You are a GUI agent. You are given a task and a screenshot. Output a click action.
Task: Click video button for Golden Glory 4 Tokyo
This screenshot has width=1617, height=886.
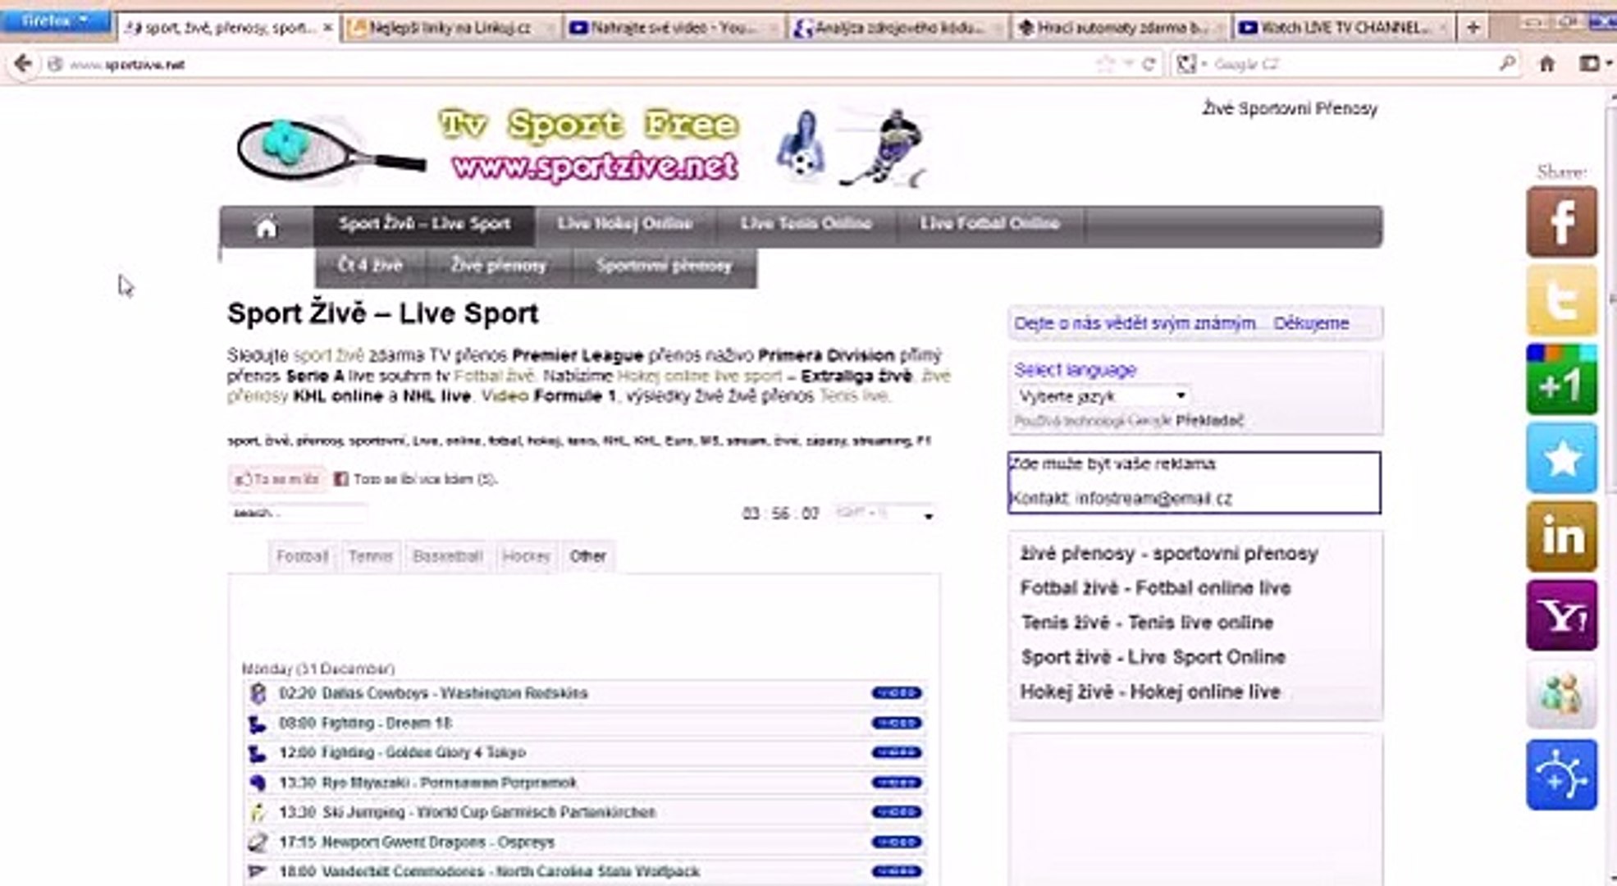[897, 752]
